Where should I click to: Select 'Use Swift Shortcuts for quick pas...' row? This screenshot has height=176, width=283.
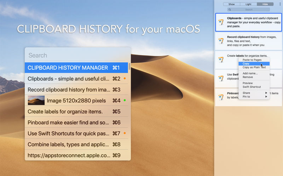76,133
